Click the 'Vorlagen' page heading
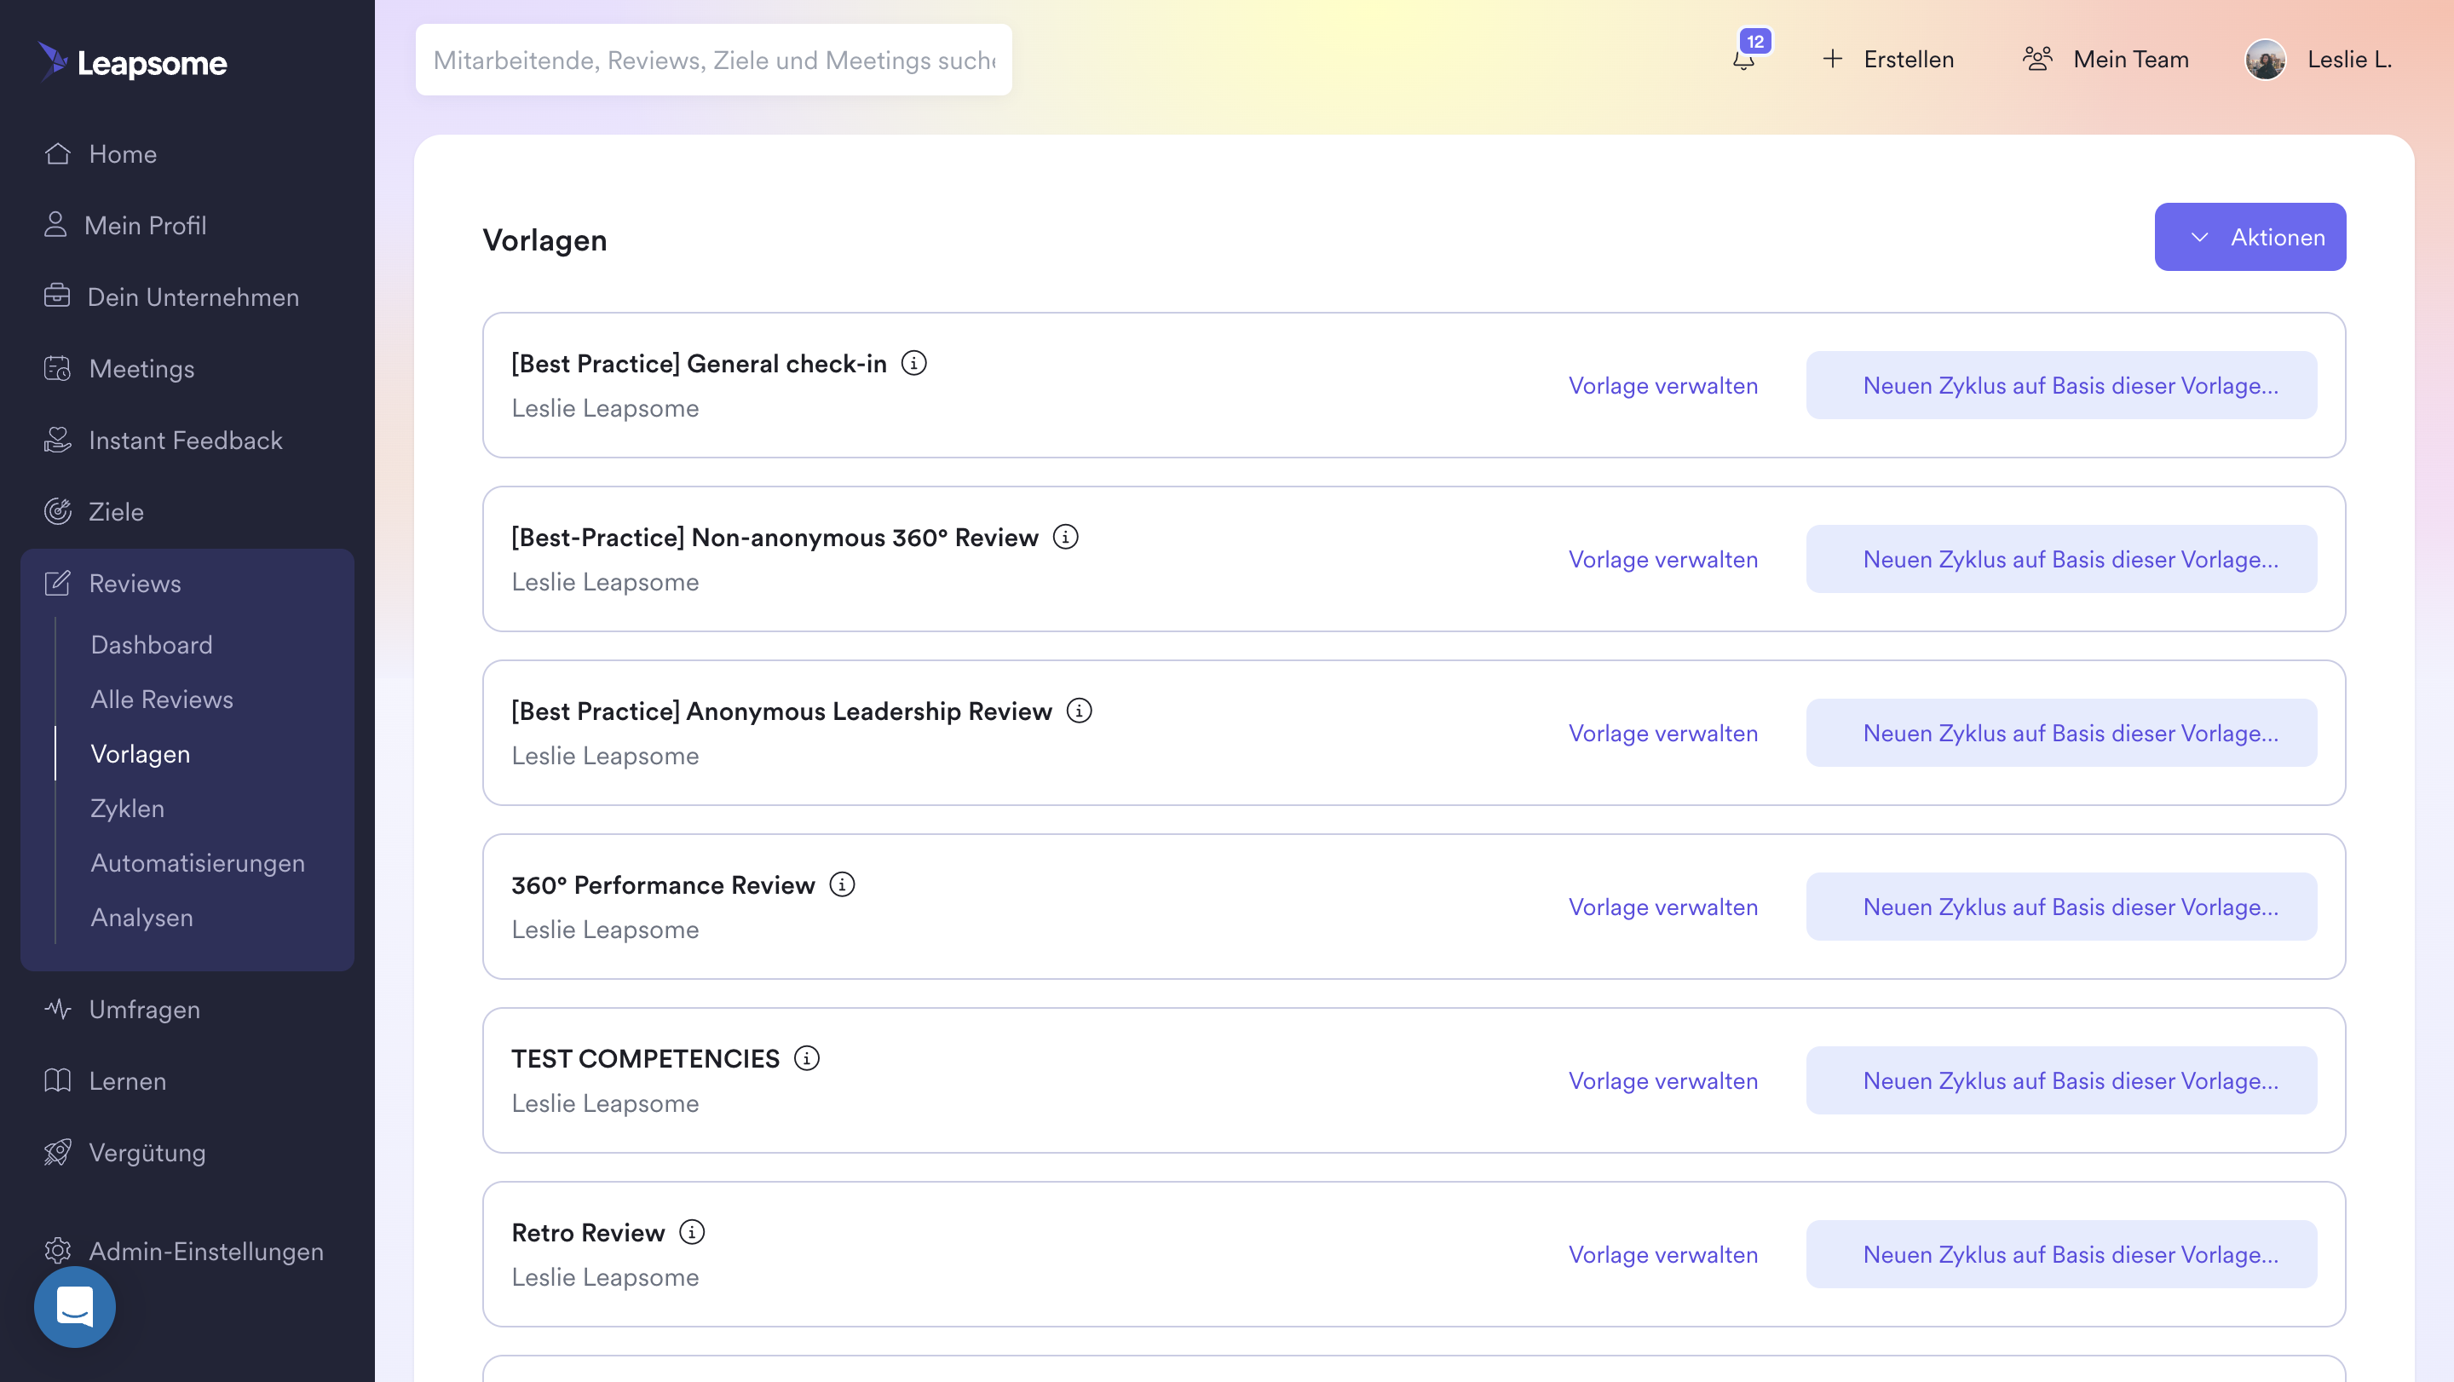2454x1382 pixels. 545,240
